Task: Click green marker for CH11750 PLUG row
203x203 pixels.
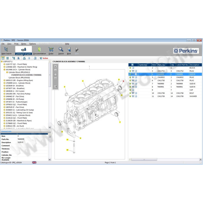Action: (130, 81)
